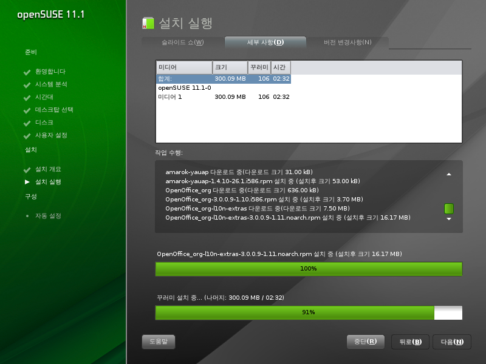Click the openSUSE 11.1 title in the sidebar

click(50, 15)
